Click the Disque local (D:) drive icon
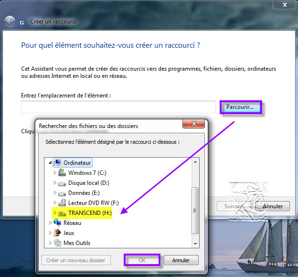This screenshot has height=277, width=298. [62, 183]
